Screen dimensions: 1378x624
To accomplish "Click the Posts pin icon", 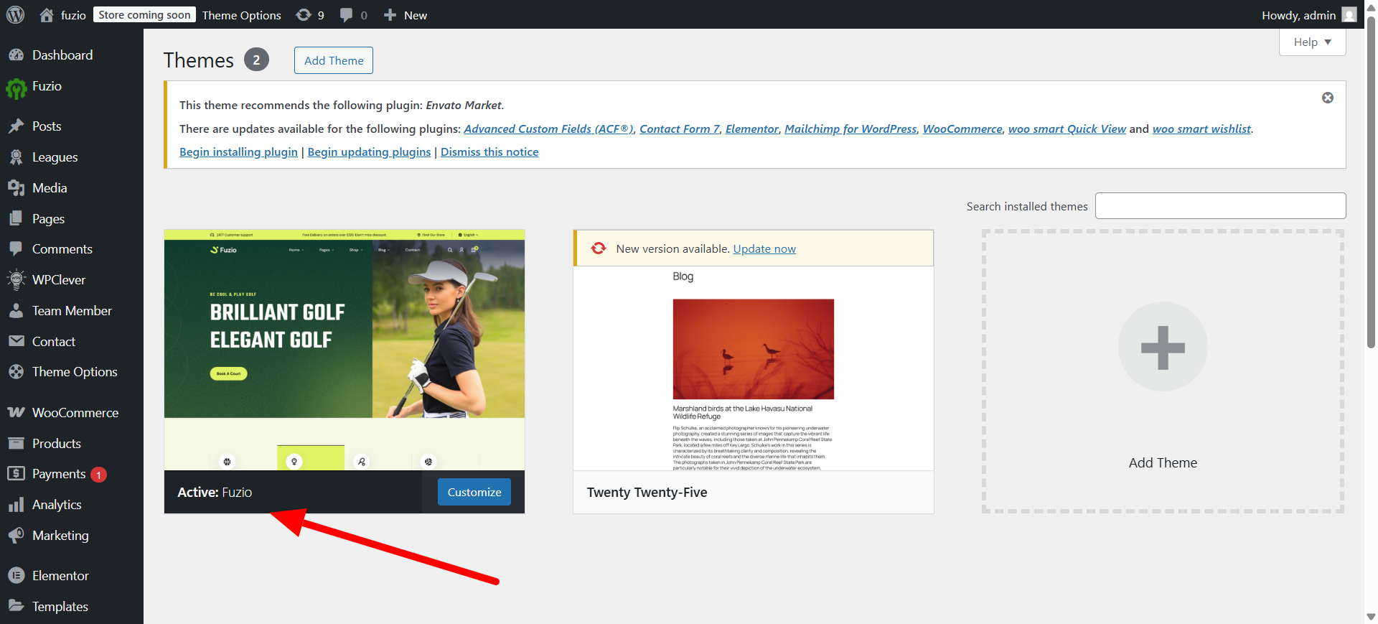I will pos(16,126).
